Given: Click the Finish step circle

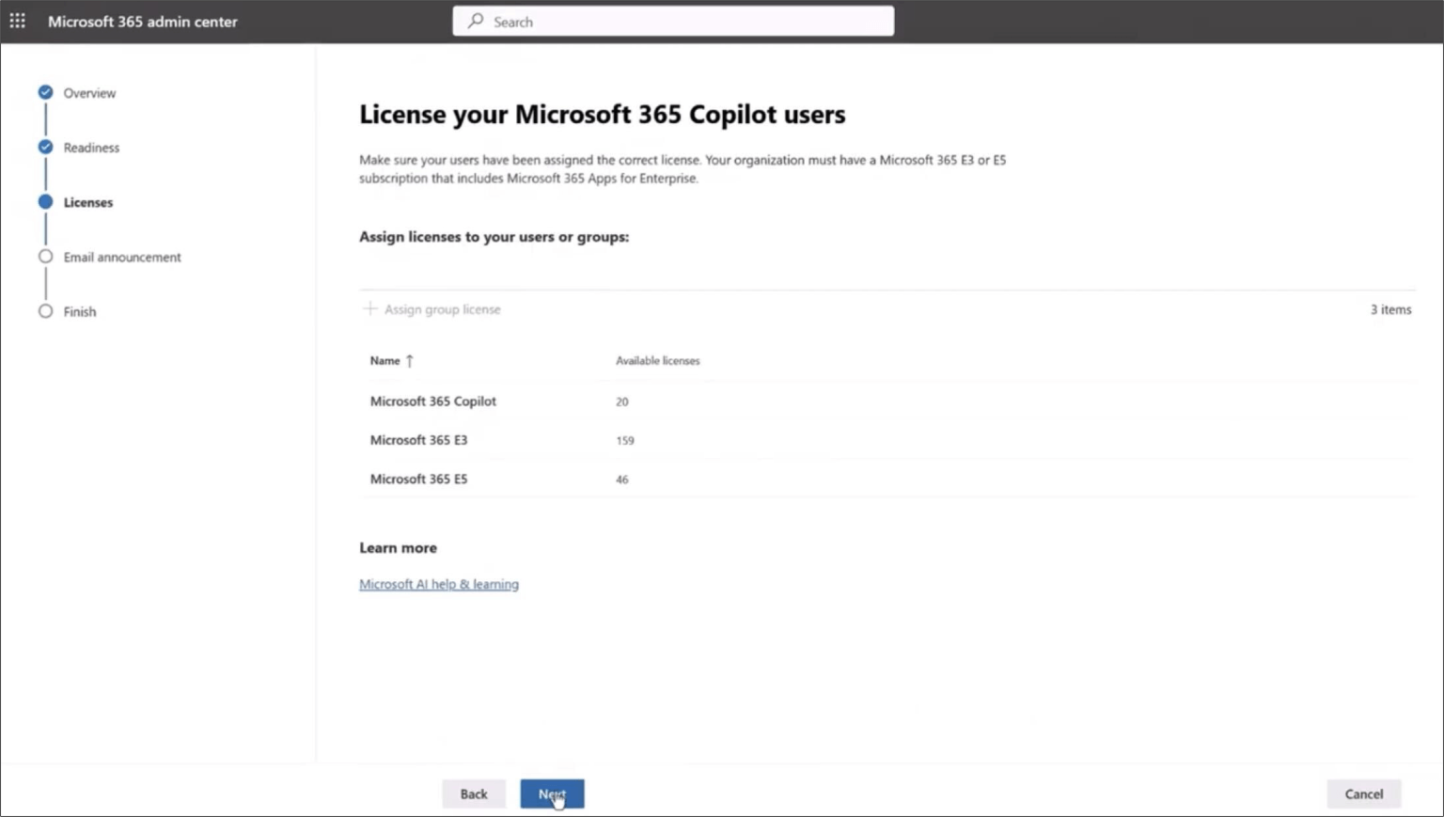Looking at the screenshot, I should [x=44, y=311].
